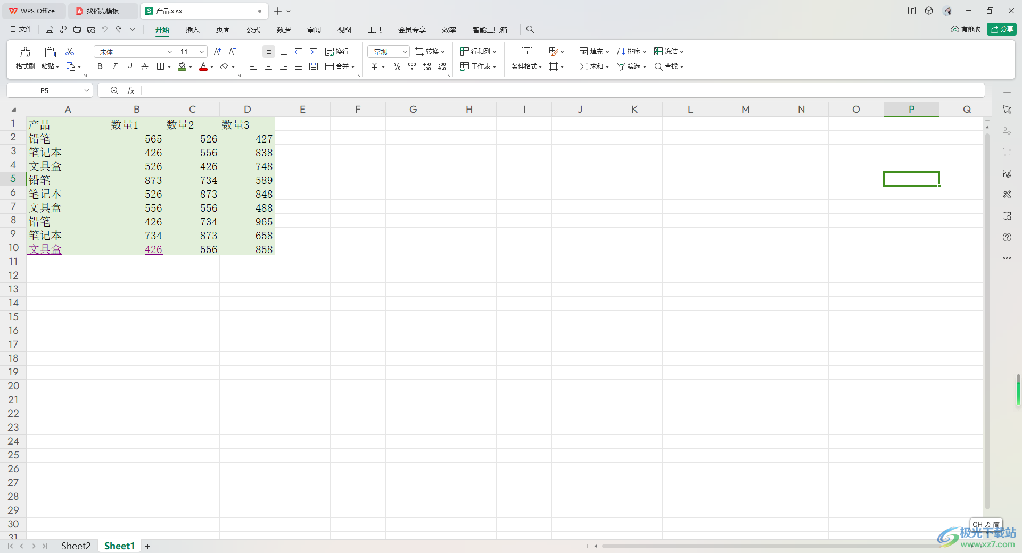Open the number format (常规) dropdown
Image resolution: width=1022 pixels, height=553 pixels.
point(405,52)
